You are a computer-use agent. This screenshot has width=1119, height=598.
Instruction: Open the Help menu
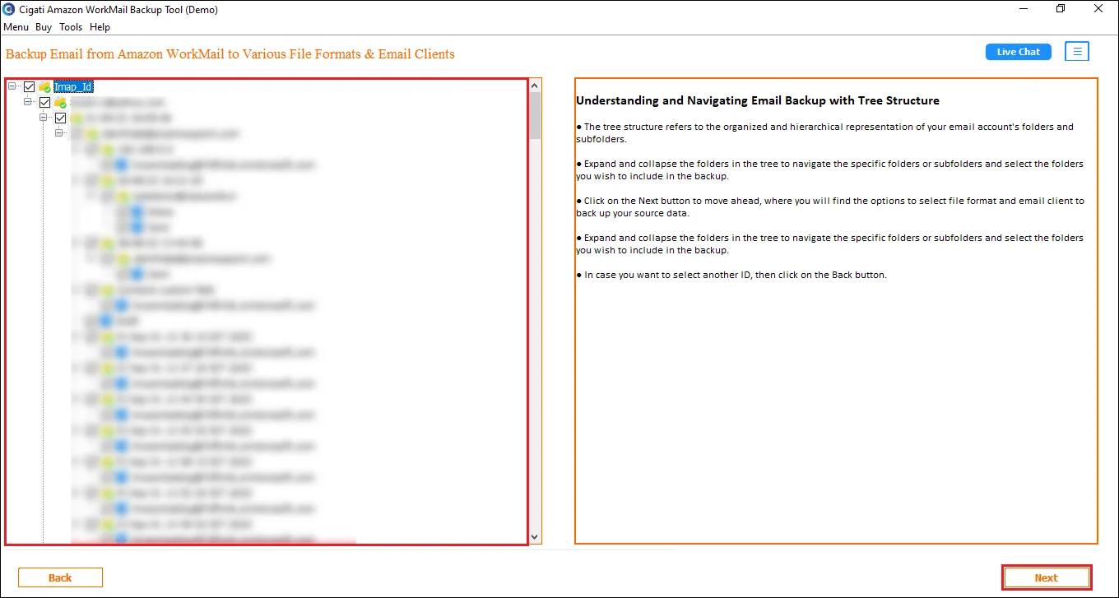click(x=100, y=27)
